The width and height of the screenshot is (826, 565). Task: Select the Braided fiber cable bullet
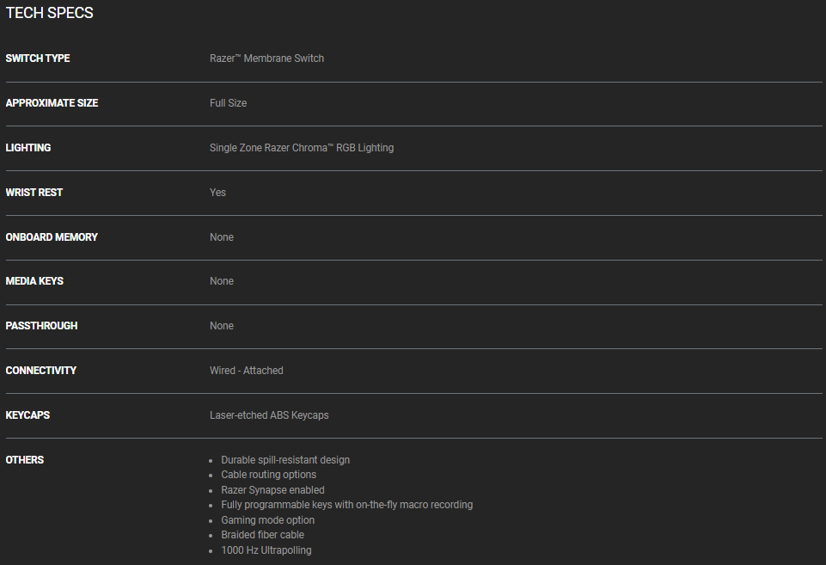[x=262, y=535]
